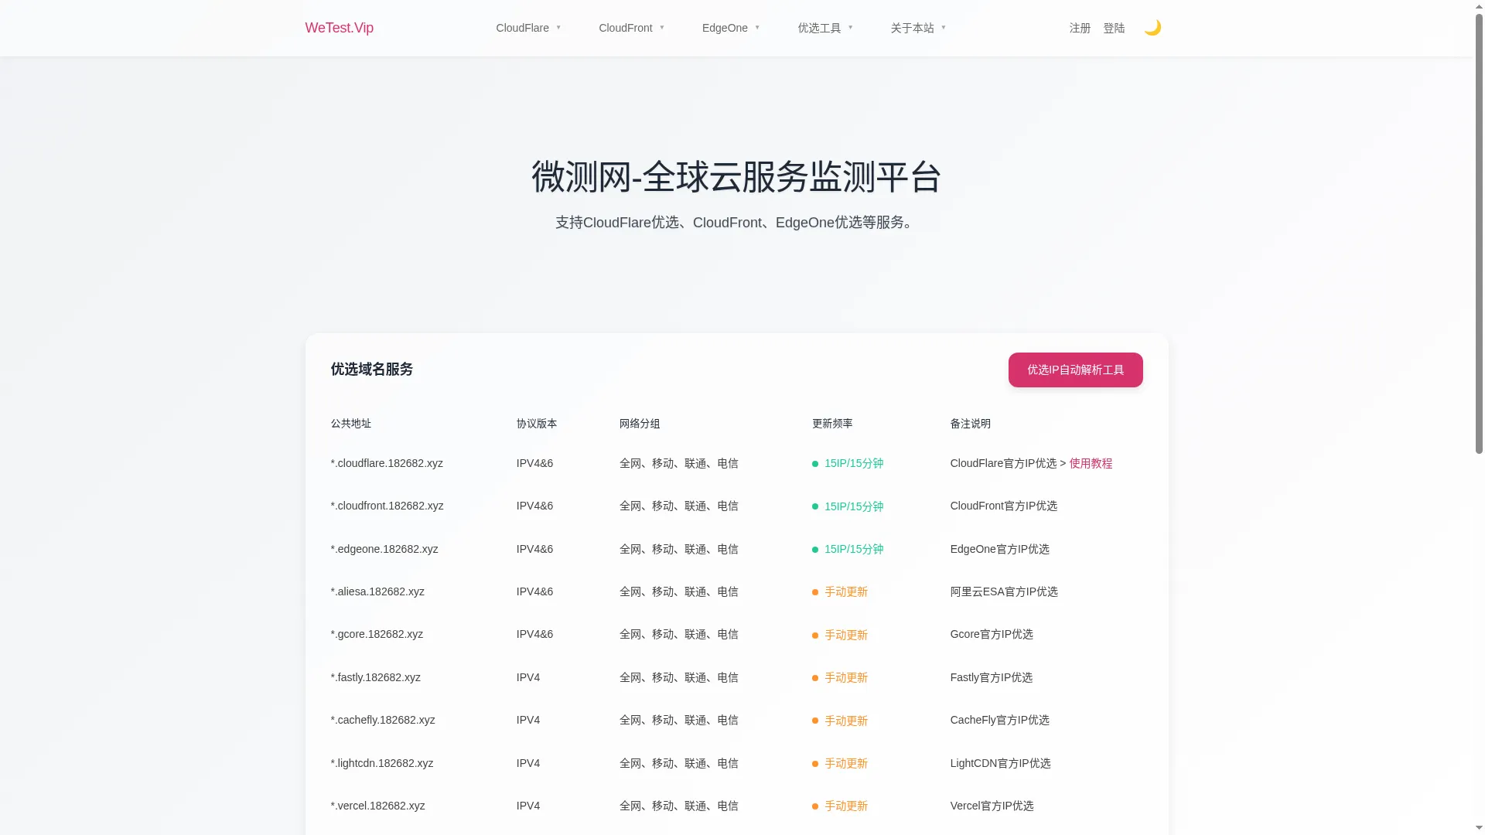Go to the WeTest.Vip homepage logo
The width and height of the screenshot is (1485, 835).
[340, 28]
